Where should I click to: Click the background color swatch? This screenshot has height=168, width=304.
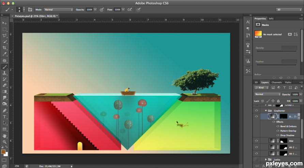[x=6, y=154]
